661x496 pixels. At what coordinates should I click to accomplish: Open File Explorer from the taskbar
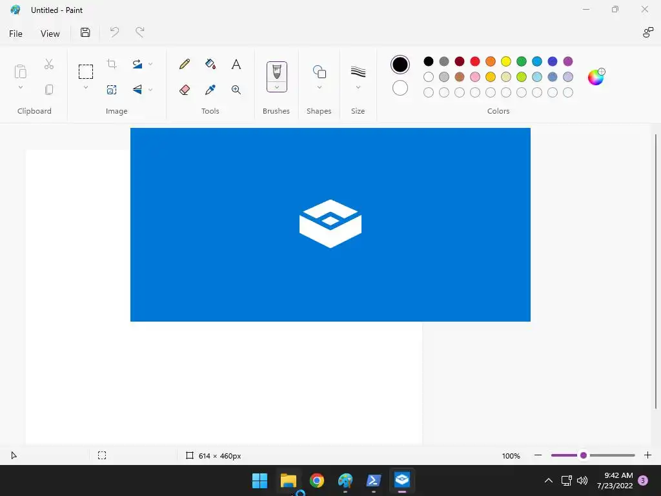289,480
